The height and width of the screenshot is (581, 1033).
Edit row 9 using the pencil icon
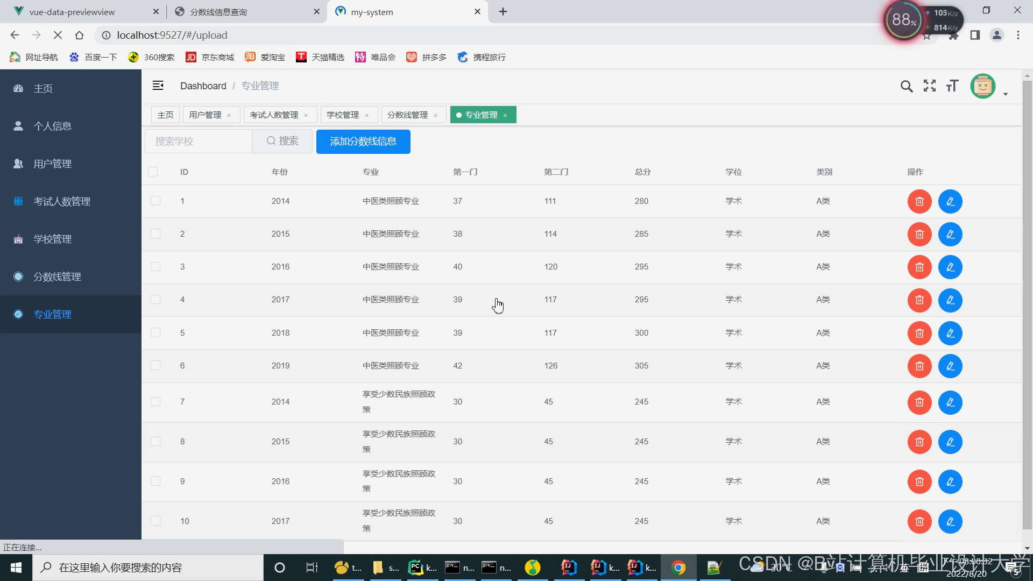(950, 482)
